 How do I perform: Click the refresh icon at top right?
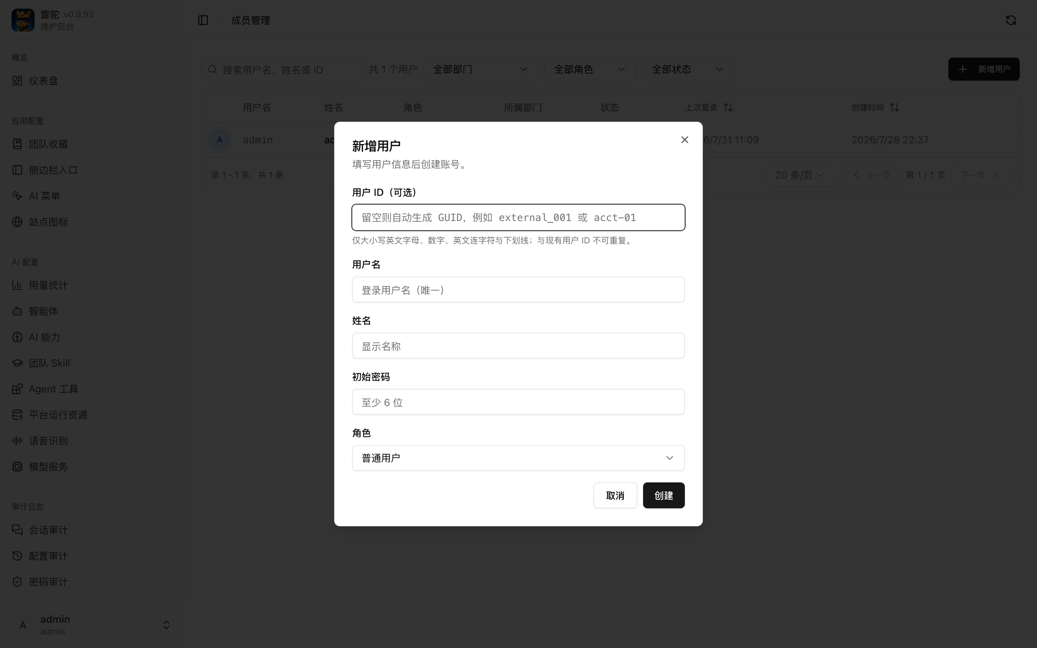point(1011,20)
